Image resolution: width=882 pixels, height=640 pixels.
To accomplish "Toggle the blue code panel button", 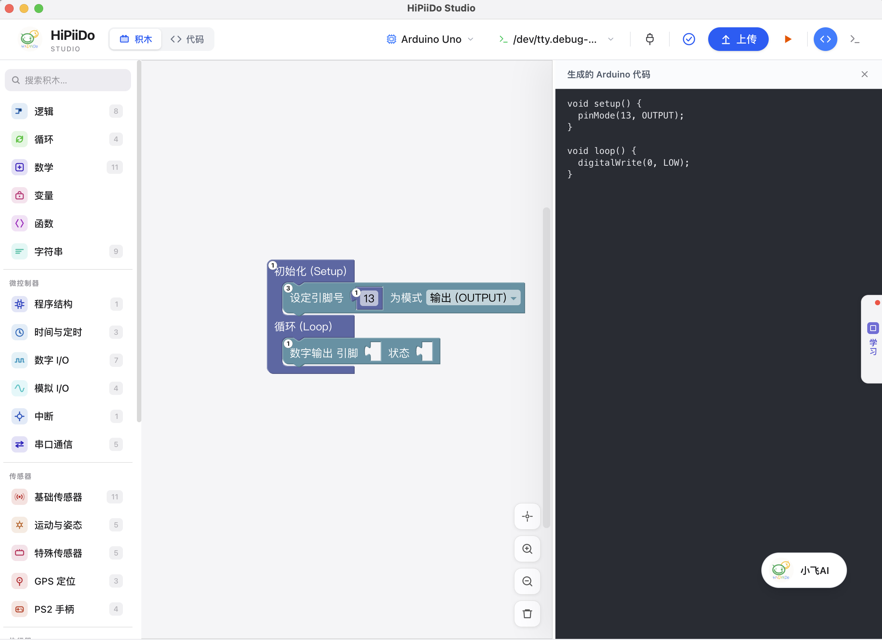I will 825,39.
